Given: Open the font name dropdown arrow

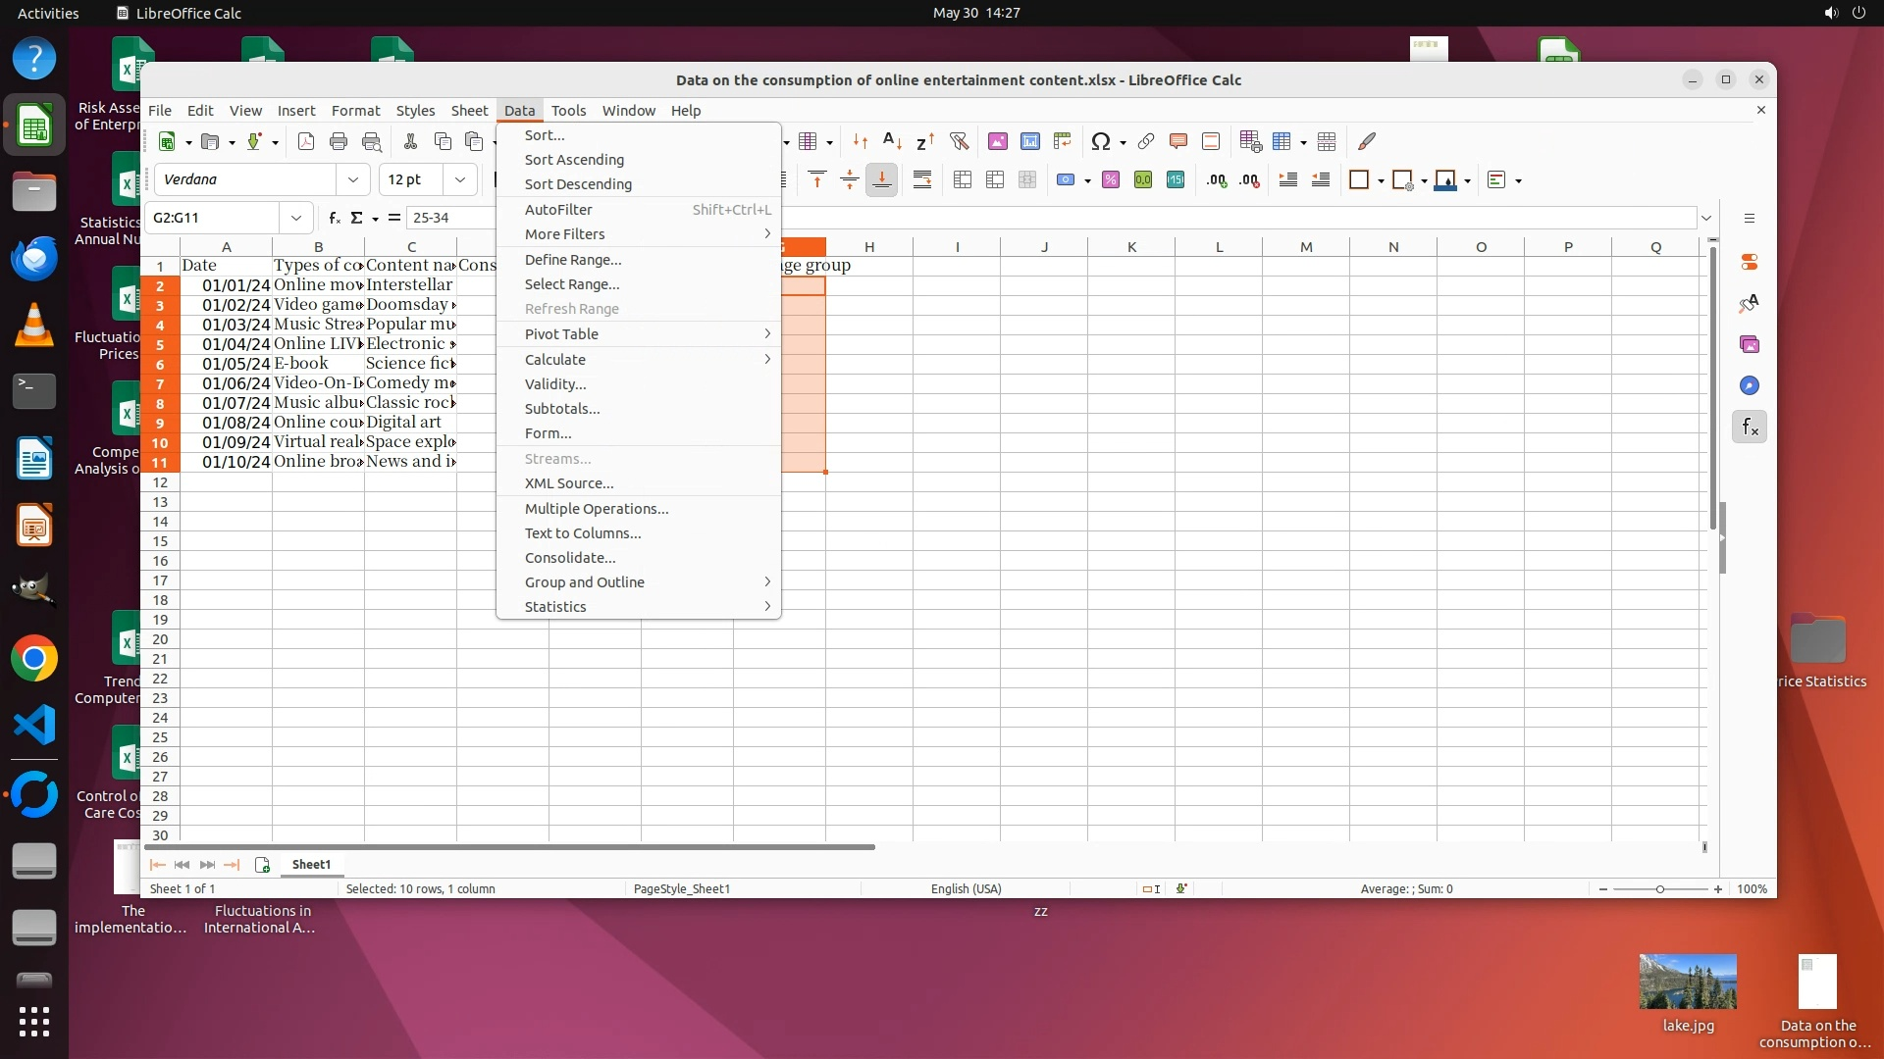Looking at the screenshot, I should 352,180.
